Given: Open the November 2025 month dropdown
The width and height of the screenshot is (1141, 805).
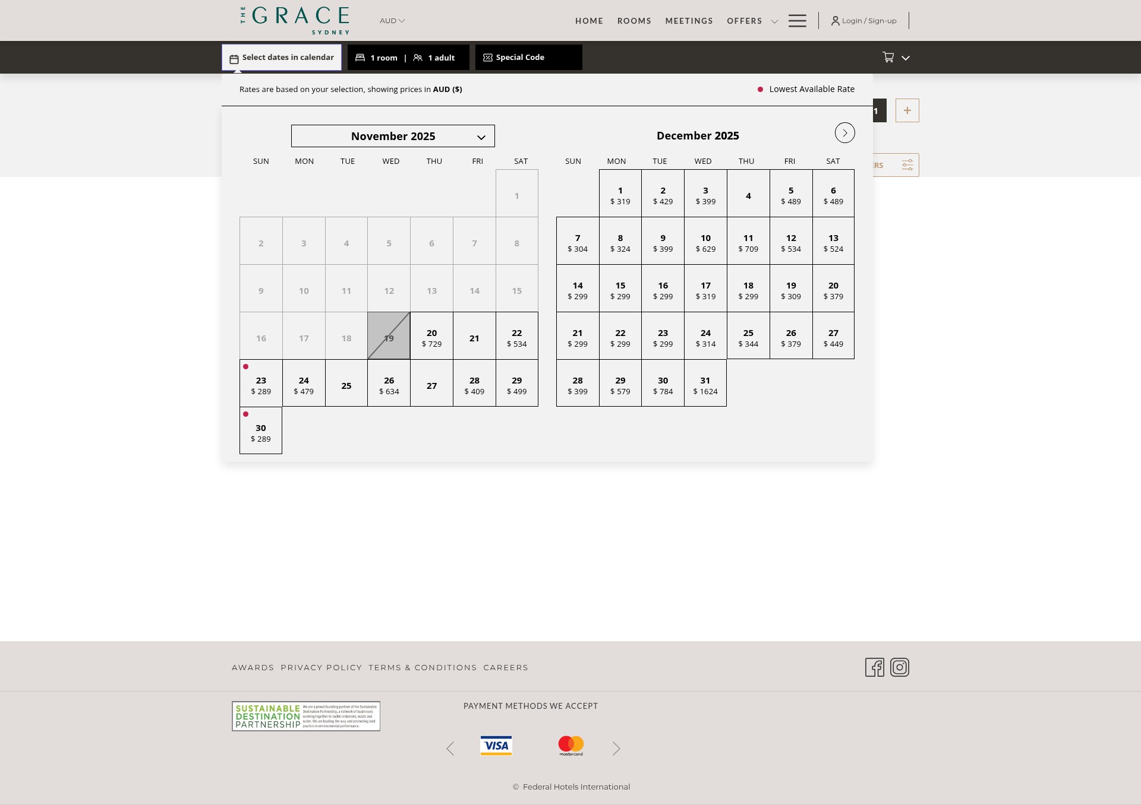Looking at the screenshot, I should click(x=393, y=136).
